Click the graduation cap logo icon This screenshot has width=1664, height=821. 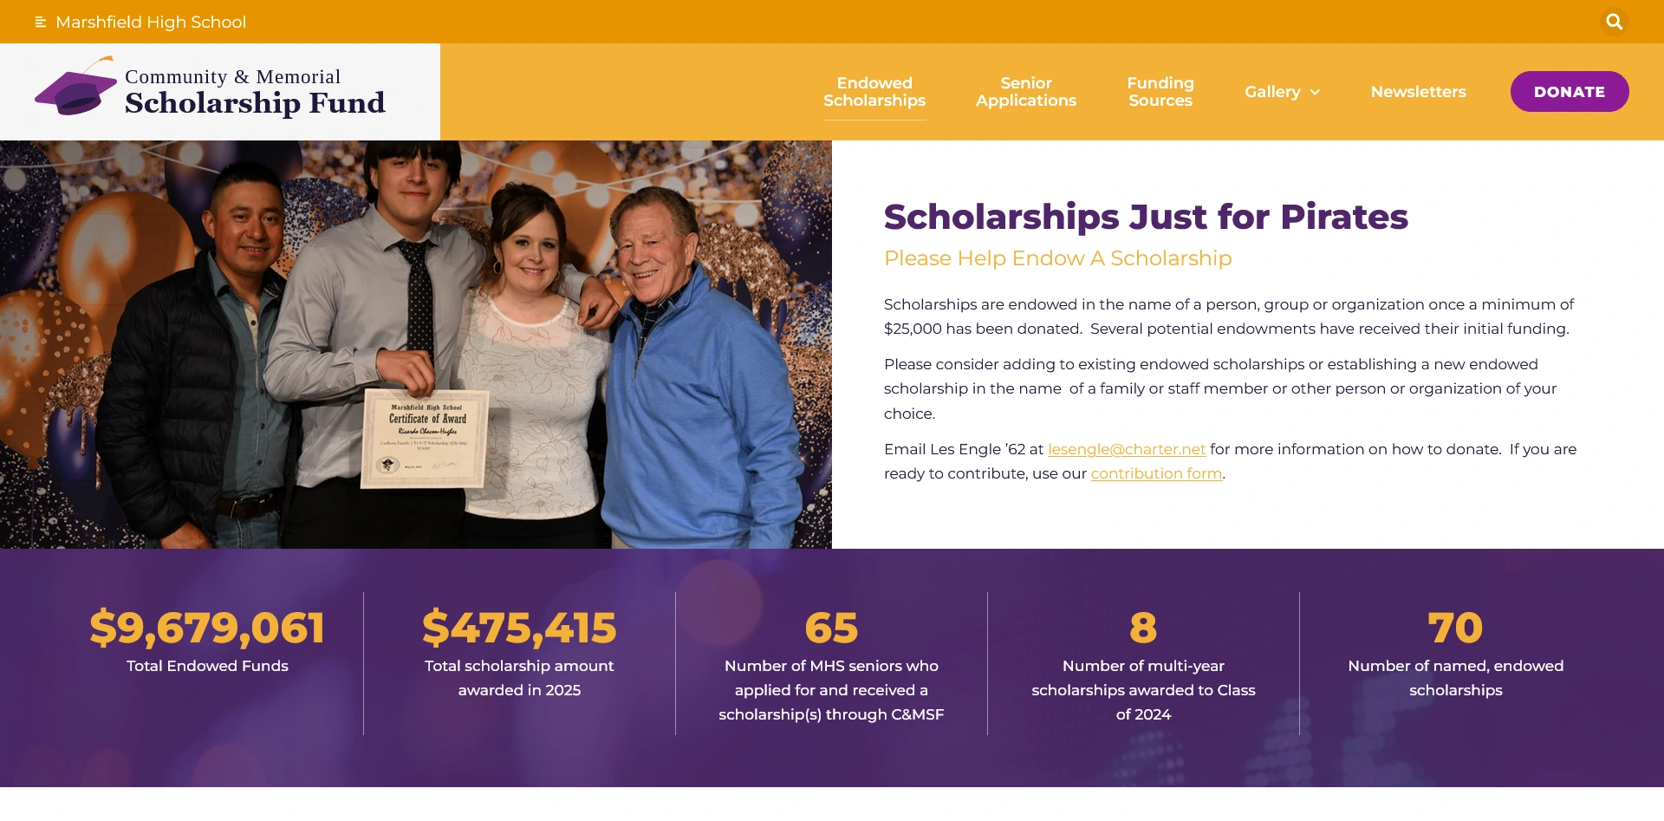click(75, 88)
